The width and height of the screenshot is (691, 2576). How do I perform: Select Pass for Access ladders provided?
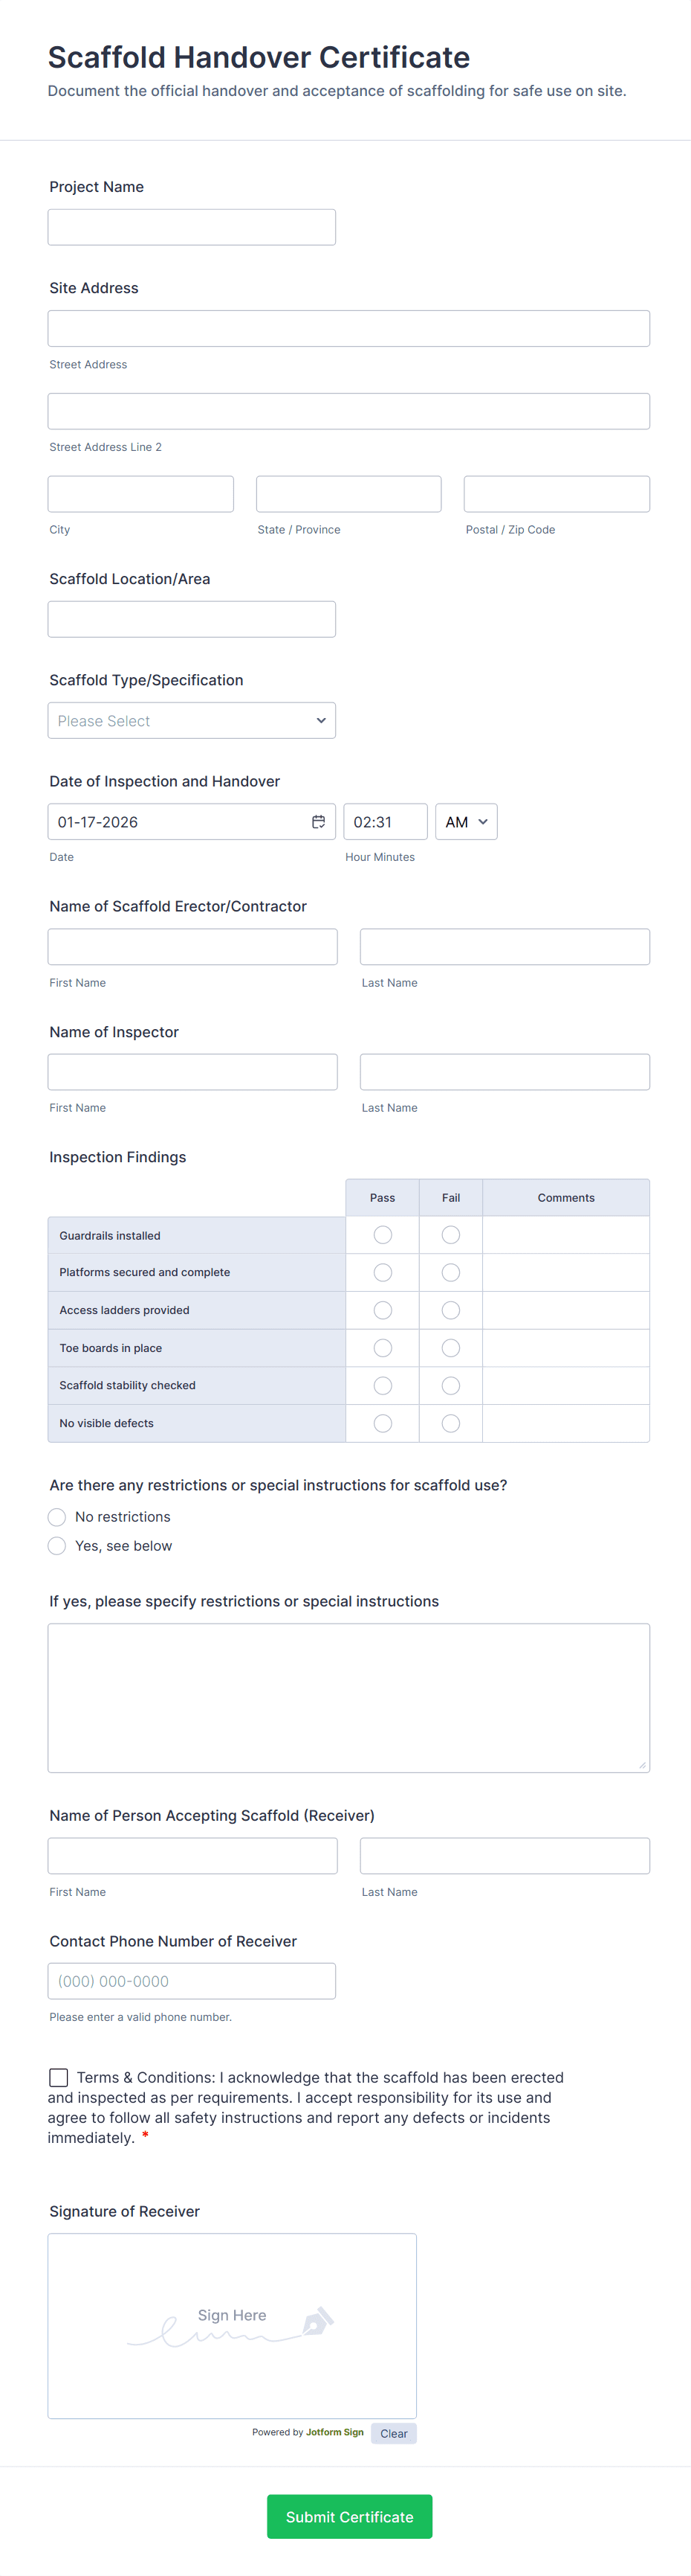coord(383,1310)
